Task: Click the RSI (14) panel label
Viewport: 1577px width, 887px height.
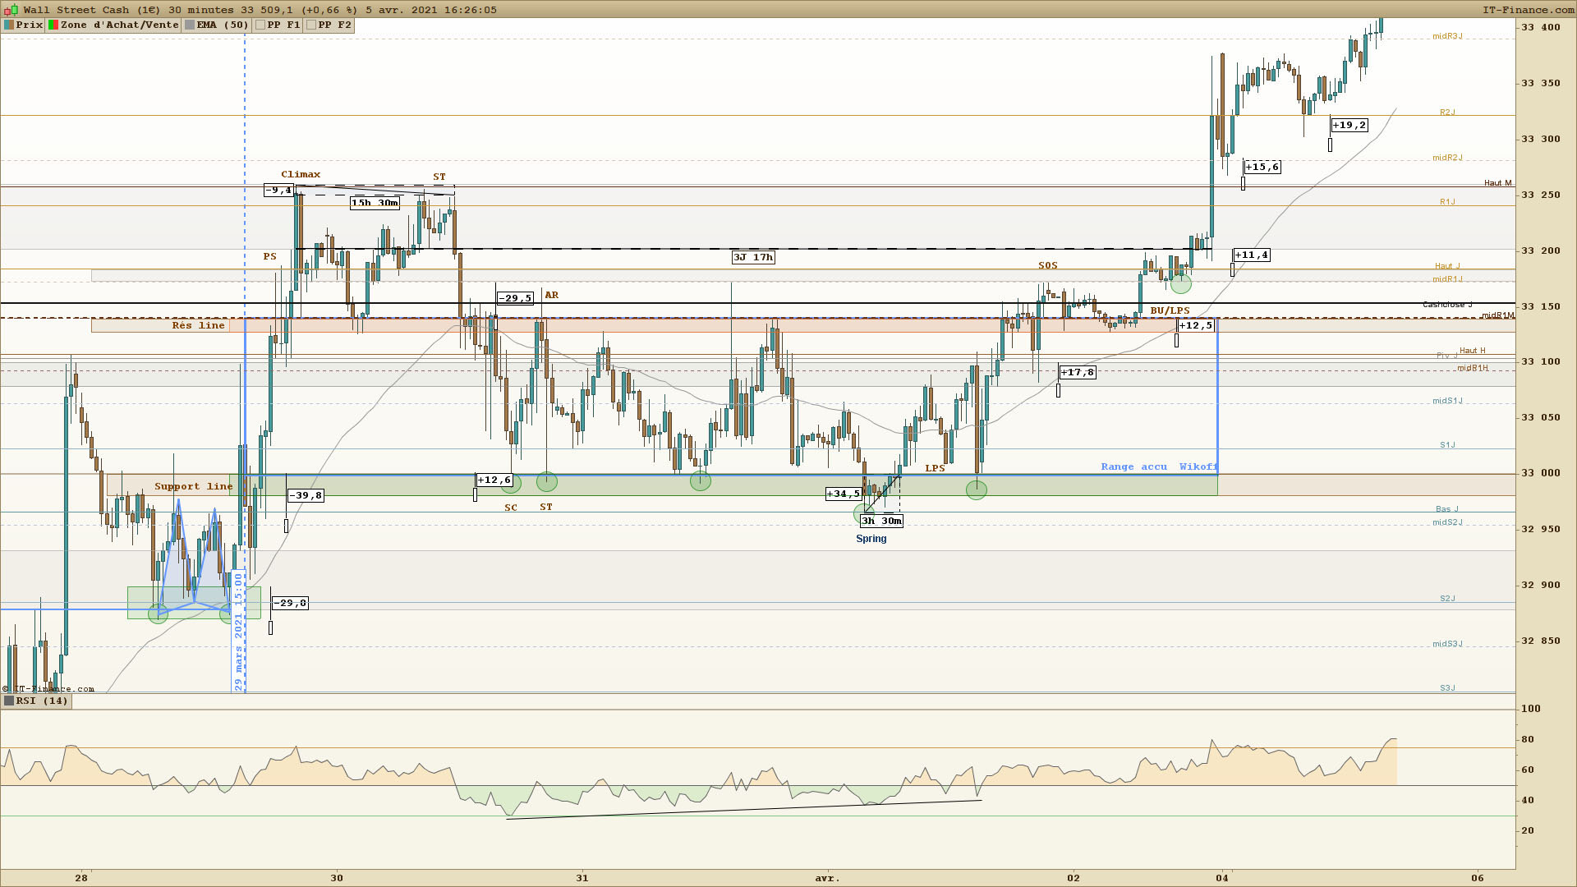Action: [42, 701]
